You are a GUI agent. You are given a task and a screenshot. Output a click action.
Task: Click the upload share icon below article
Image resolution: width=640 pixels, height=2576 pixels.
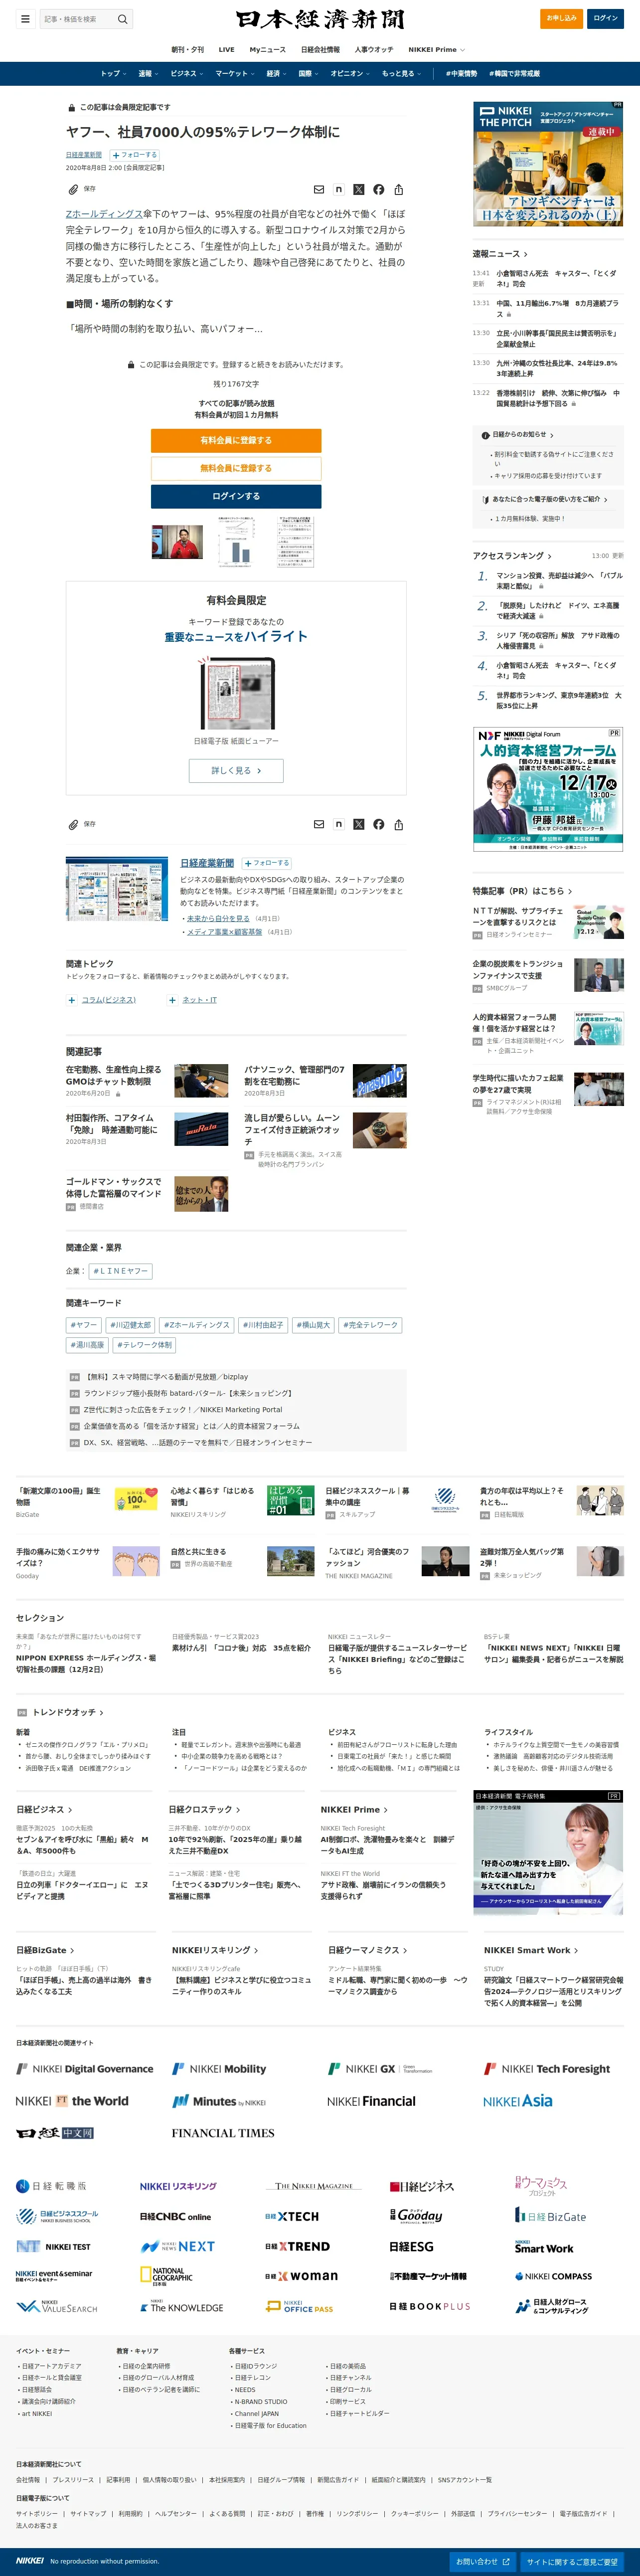(399, 825)
